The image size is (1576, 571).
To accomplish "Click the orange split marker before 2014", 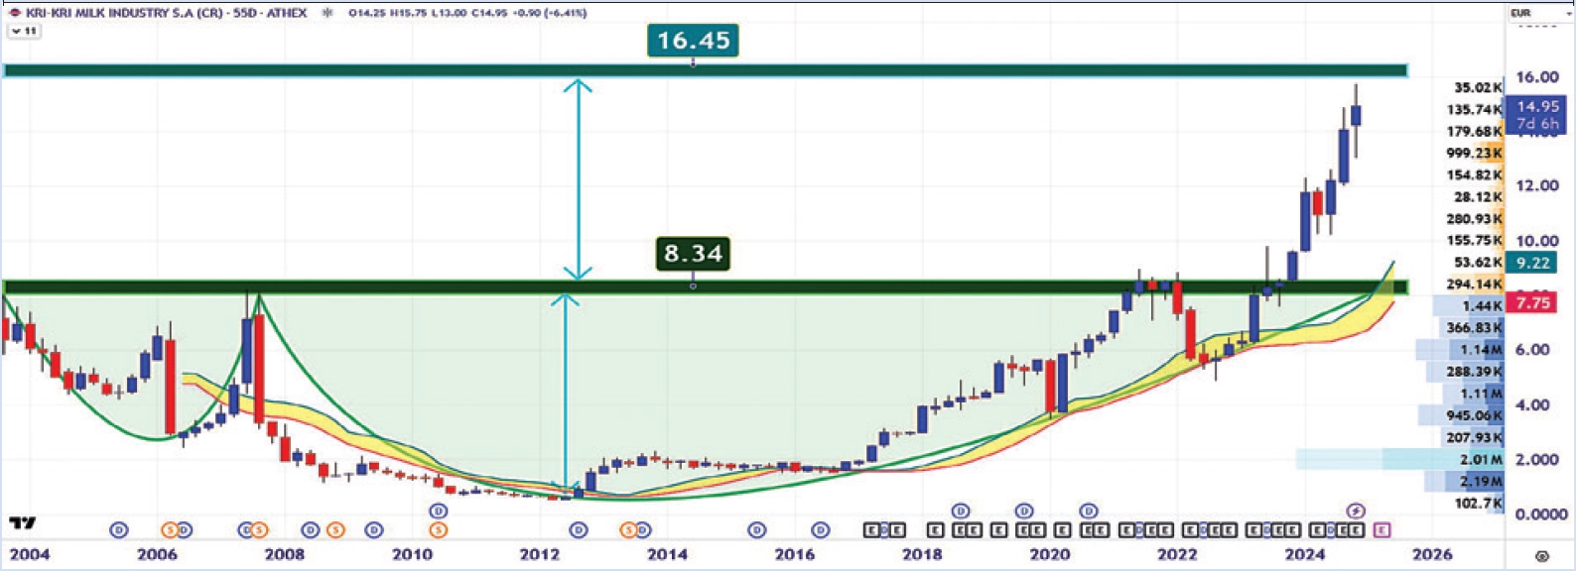I will click(x=628, y=530).
